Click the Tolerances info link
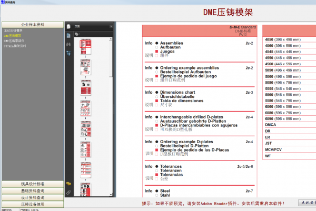The width and height of the screenshot is (316, 211). coord(171,166)
